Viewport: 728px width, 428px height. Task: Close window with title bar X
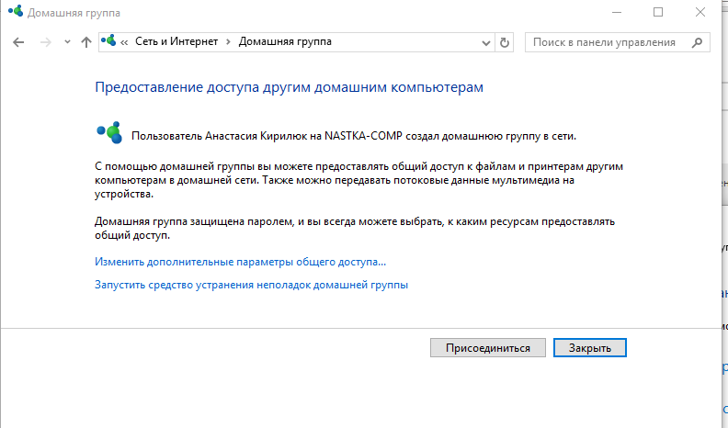coord(700,12)
